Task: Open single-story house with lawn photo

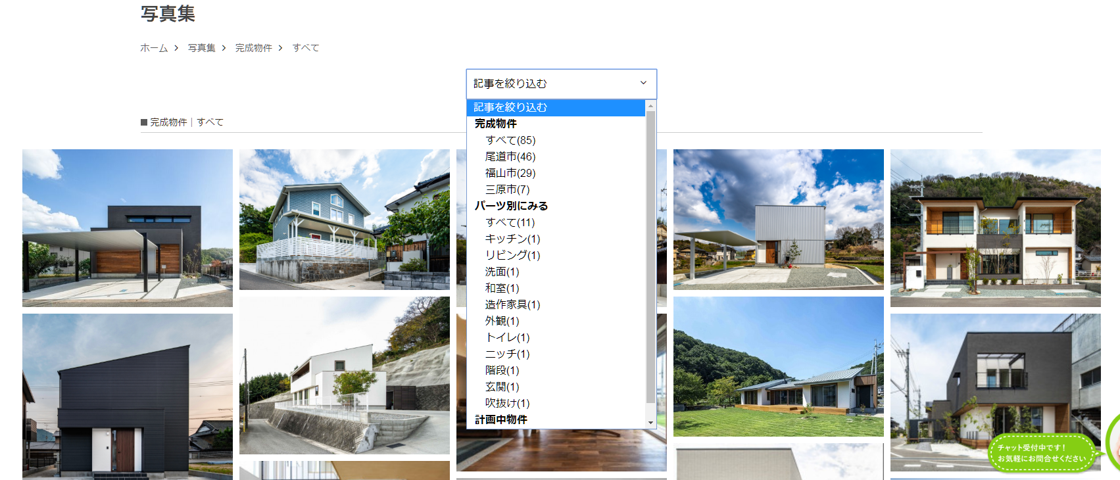Action: 779,366
